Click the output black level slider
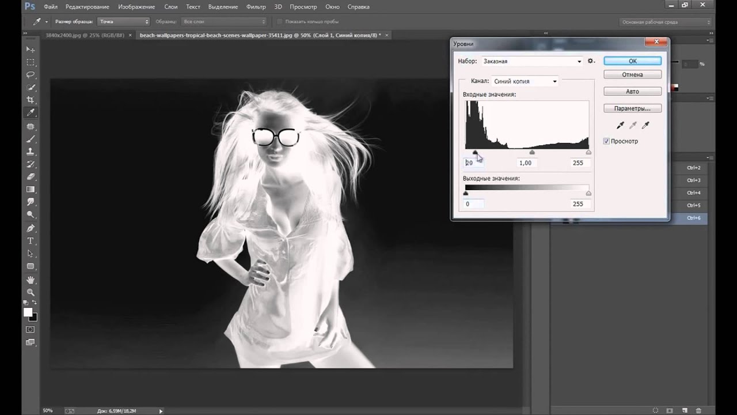This screenshot has width=737, height=415. coord(466,193)
